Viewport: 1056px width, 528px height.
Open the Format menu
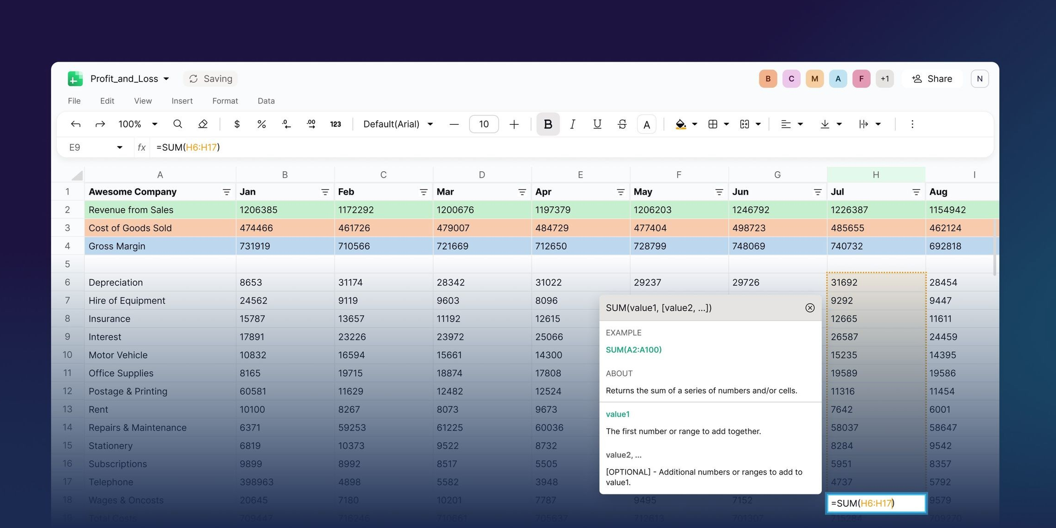pyautogui.click(x=225, y=101)
